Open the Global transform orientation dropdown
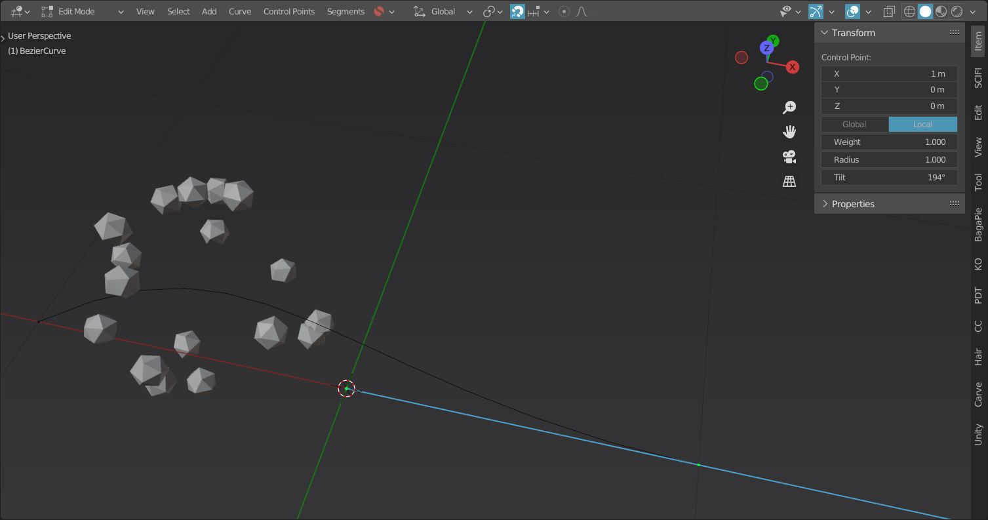 (x=443, y=11)
